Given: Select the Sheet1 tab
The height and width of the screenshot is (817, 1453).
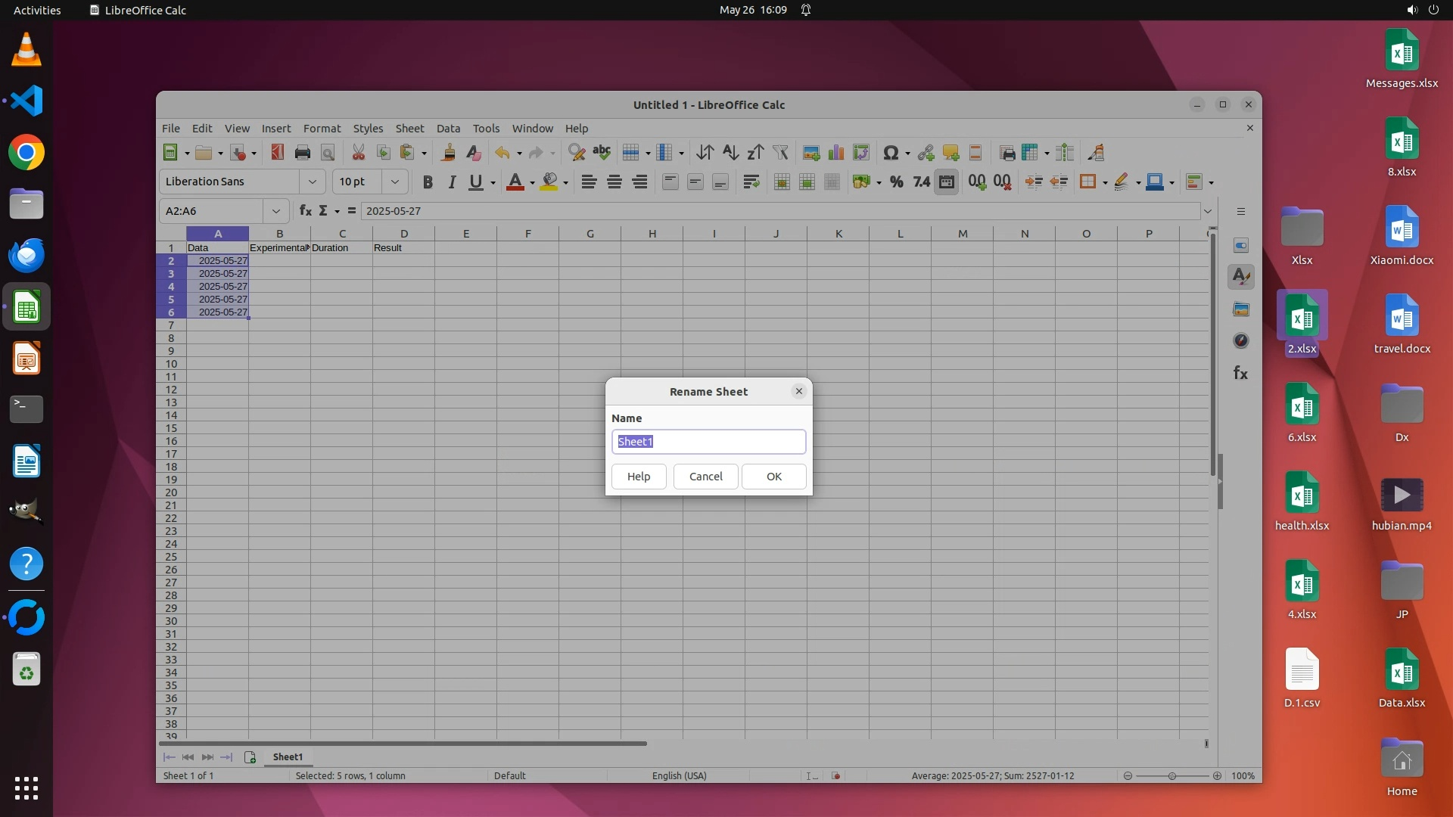Looking at the screenshot, I should coord(288,757).
